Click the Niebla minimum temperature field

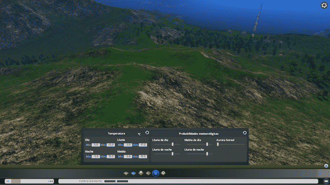[x=128, y=157]
